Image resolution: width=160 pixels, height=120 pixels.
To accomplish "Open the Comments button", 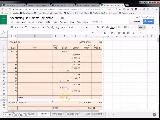I will point(135,21).
